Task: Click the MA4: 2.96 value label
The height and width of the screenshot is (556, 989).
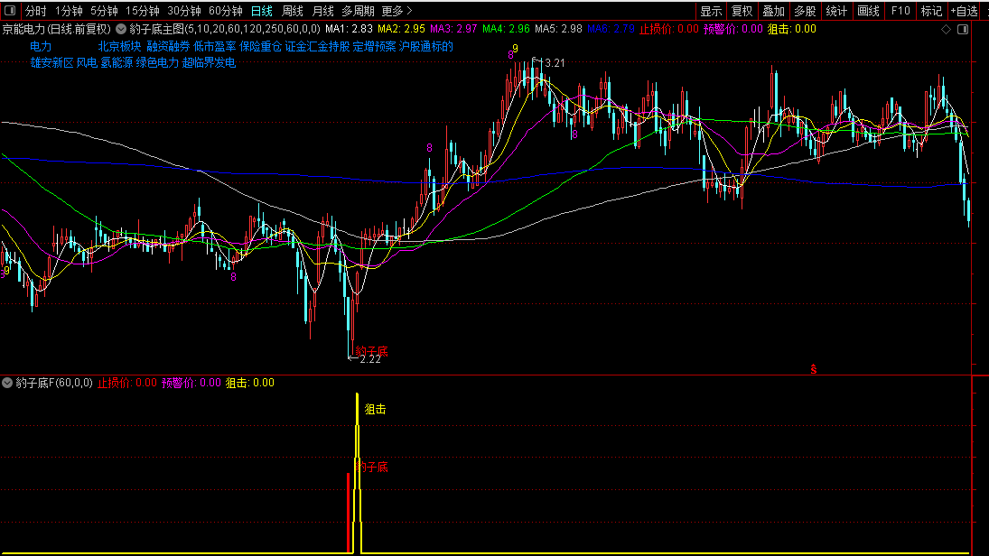Action: (506, 29)
